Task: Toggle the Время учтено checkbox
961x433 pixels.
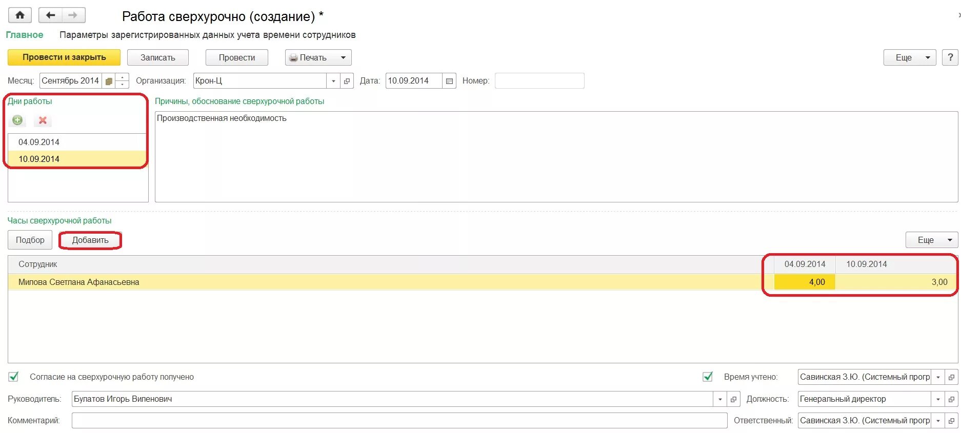Action: [x=708, y=377]
